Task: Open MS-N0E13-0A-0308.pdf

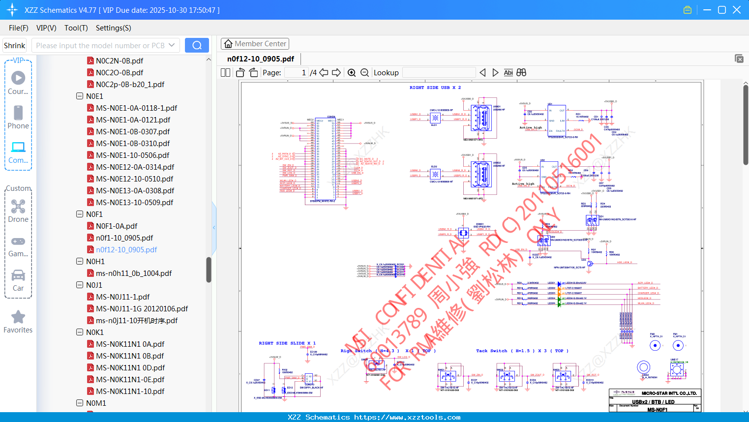Action: click(x=135, y=190)
